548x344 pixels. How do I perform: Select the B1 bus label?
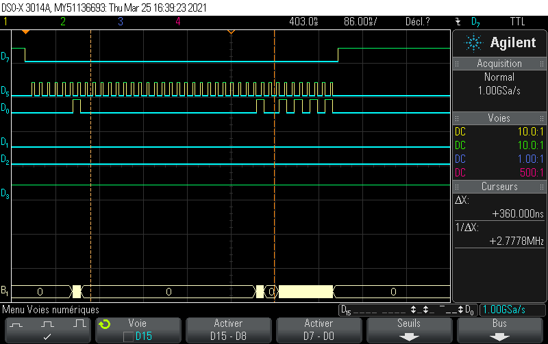[x=5, y=291]
